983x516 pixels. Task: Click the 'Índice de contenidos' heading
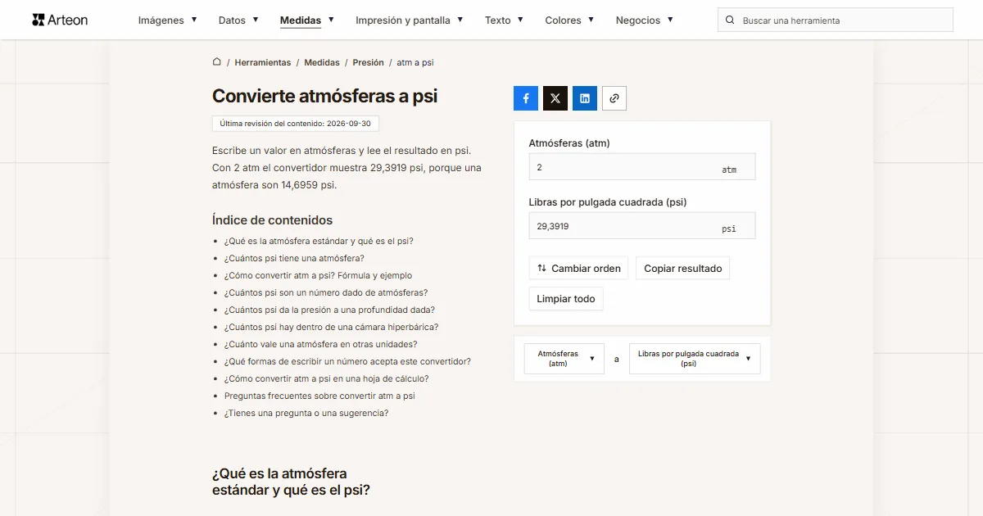point(273,220)
